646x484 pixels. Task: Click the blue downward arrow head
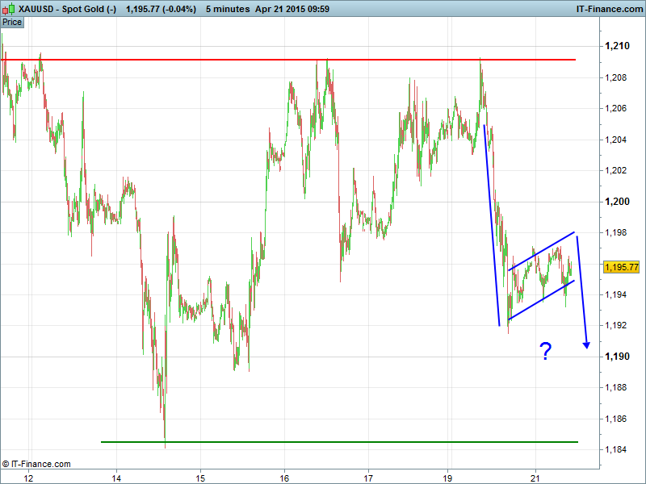click(586, 344)
